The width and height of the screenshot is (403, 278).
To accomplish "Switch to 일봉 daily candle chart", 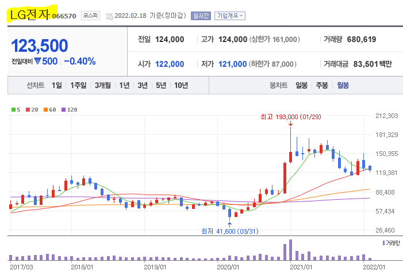I will point(301,85).
